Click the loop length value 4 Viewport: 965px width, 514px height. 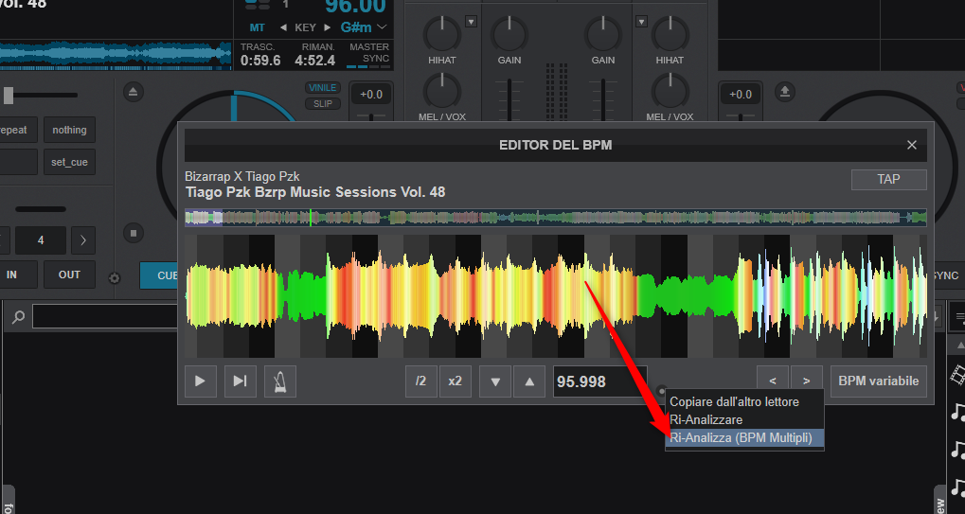tap(41, 240)
